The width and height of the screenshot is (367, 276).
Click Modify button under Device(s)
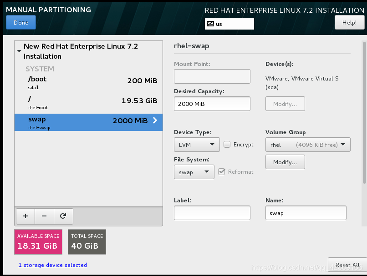[x=285, y=104]
